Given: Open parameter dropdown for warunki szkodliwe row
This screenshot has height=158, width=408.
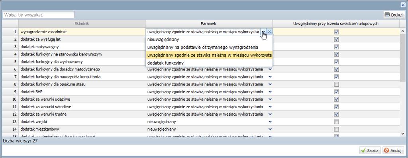Looking at the screenshot, I should tap(270, 107).
